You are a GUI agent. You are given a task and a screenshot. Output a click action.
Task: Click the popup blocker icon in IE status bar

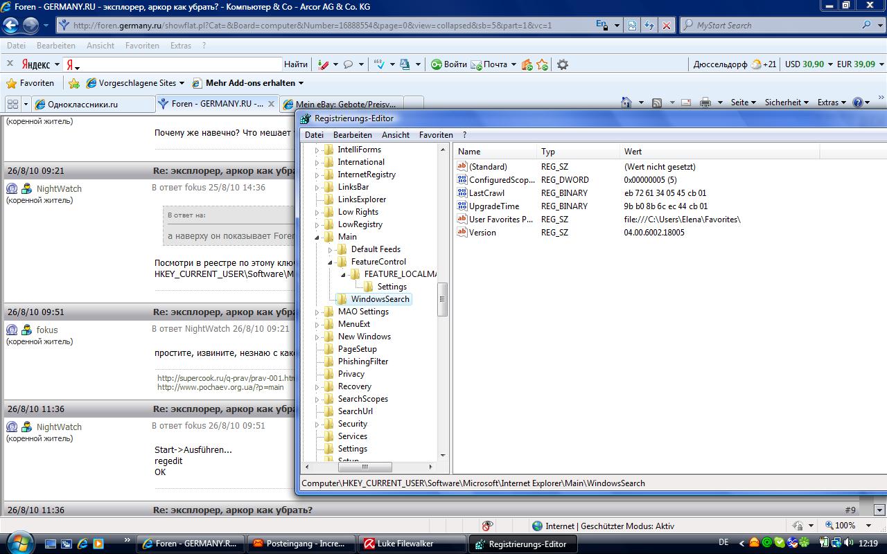(x=488, y=526)
